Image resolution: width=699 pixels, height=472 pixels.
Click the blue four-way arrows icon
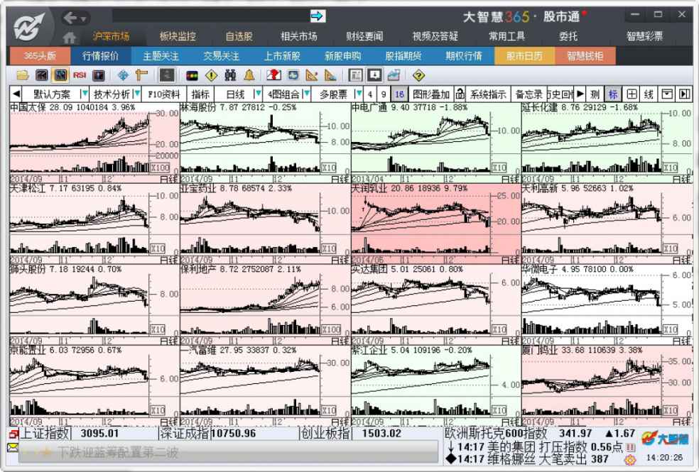[x=123, y=75]
